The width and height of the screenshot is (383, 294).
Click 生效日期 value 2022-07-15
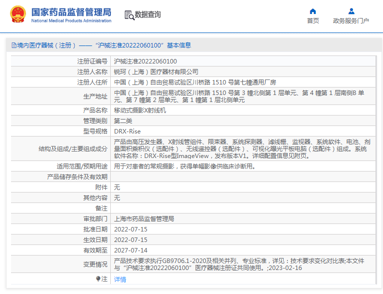[131, 240]
